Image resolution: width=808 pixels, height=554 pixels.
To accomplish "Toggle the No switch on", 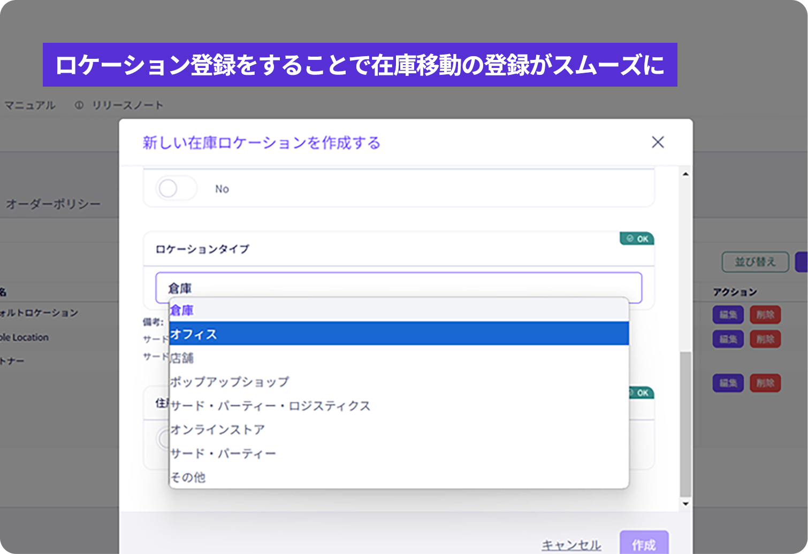I will pos(177,188).
